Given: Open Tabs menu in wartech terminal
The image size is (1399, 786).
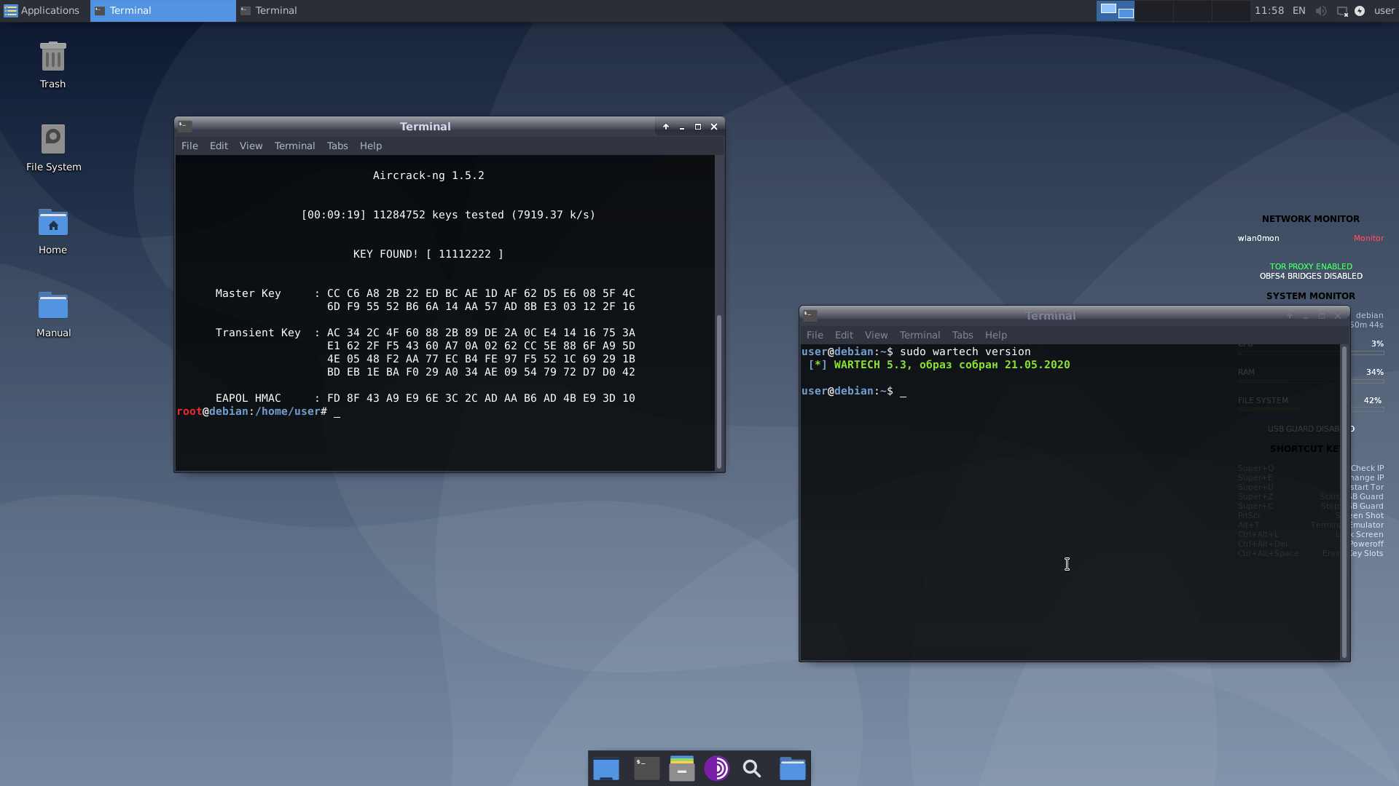Looking at the screenshot, I should tap(962, 335).
